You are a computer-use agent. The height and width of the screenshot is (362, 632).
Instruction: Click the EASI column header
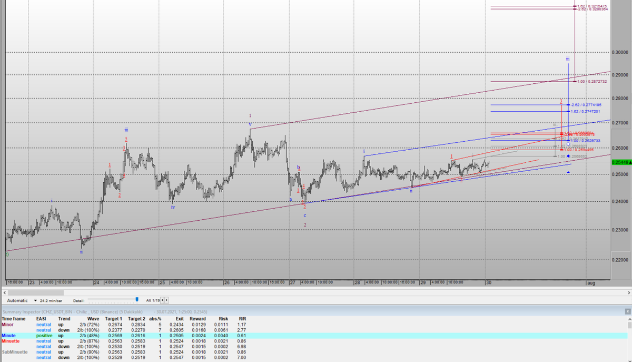(41, 319)
